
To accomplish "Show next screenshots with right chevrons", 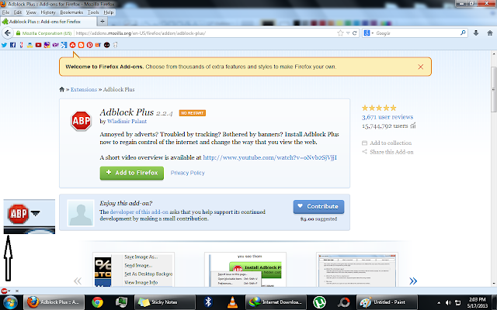I will 413,281.
